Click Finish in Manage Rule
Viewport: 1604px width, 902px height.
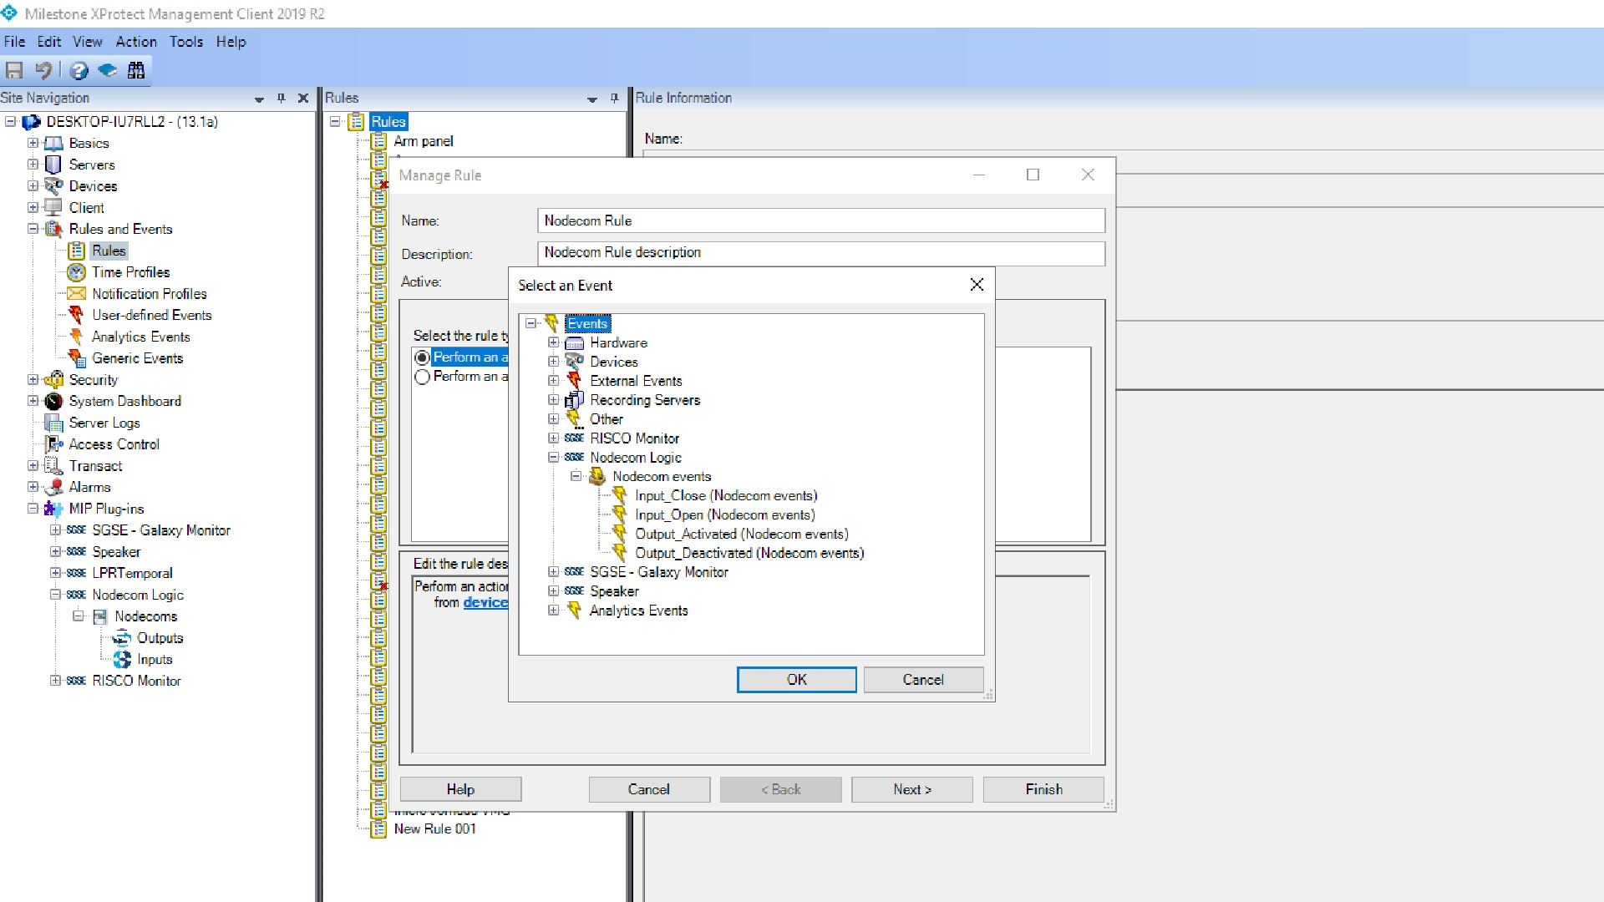click(x=1043, y=790)
